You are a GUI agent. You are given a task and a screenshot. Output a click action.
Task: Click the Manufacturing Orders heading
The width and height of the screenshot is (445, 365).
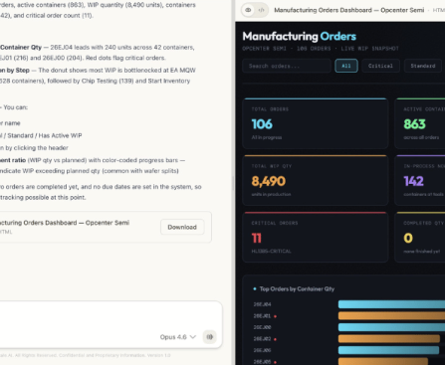pos(300,36)
